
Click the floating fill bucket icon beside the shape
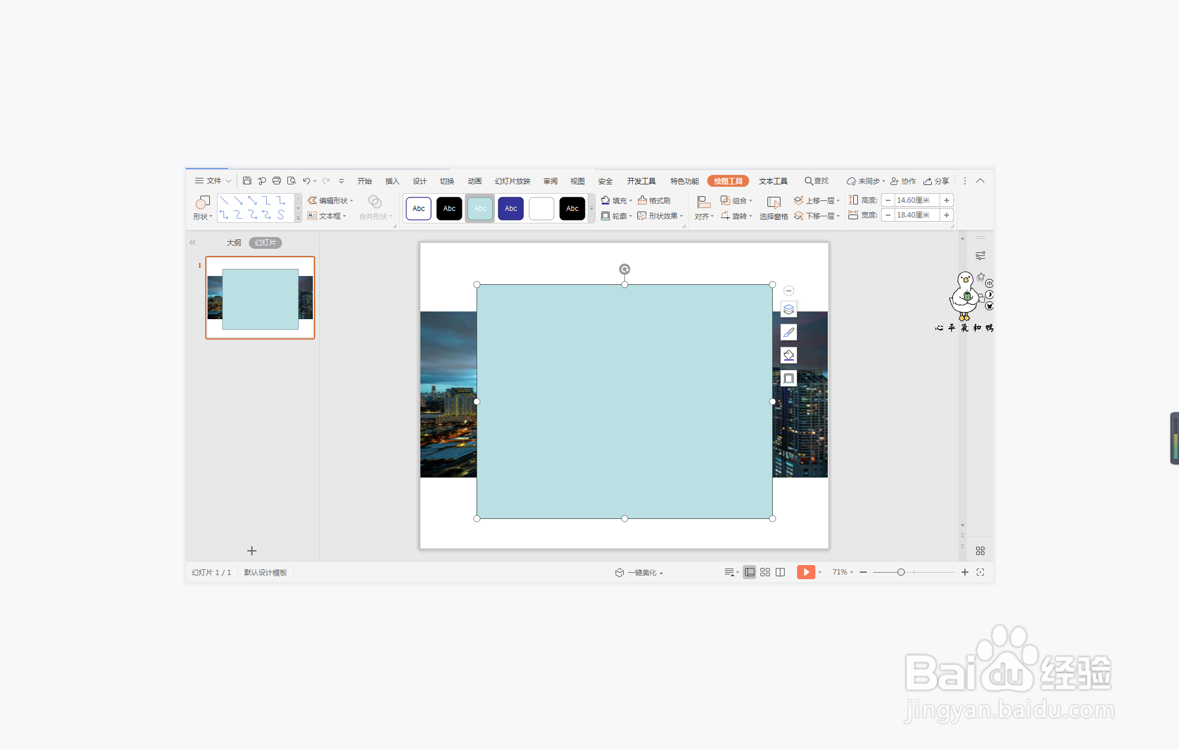[x=788, y=355]
